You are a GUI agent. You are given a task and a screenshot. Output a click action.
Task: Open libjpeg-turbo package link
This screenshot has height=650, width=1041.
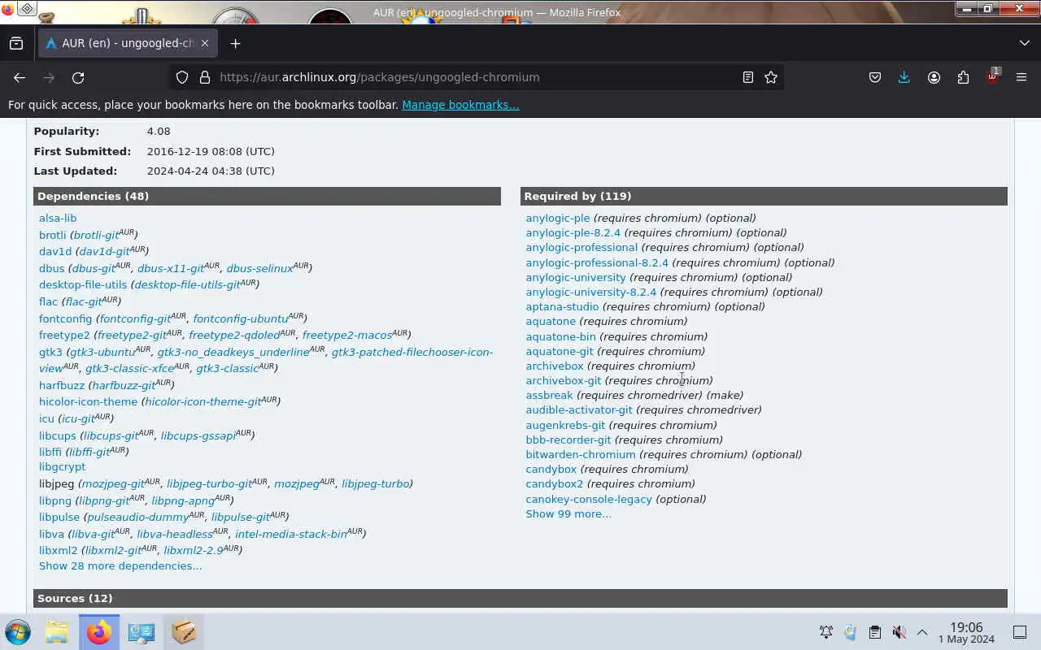coord(375,483)
